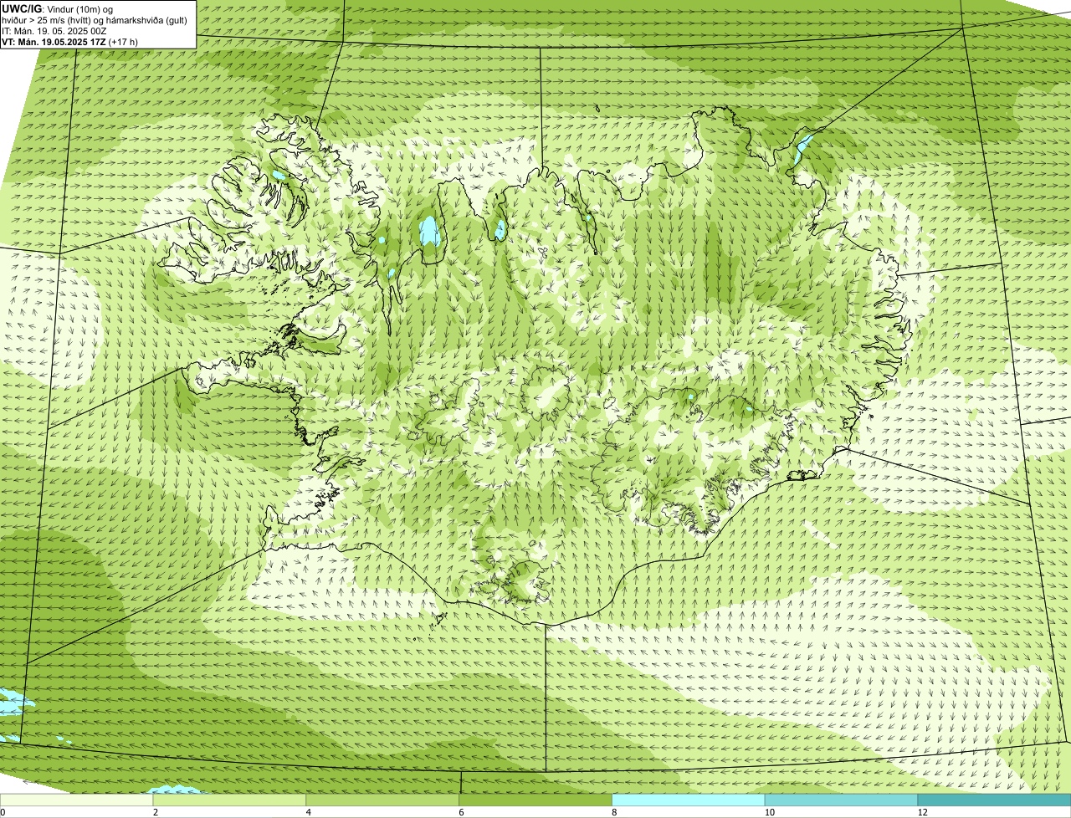Click the 0–2 m/s palest legend color segment
The height and width of the screenshot is (818, 1071).
pyautogui.click(x=77, y=800)
